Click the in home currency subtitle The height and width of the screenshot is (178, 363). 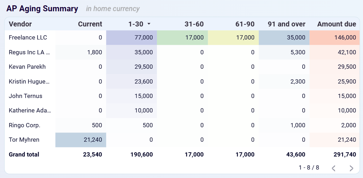113,9
